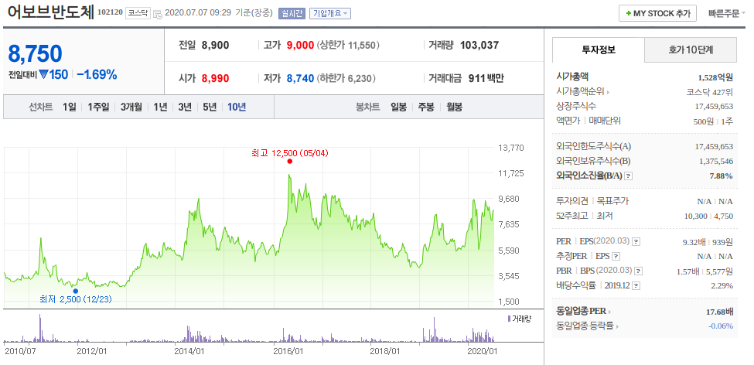Click the blue 최저 2,500 marker dot

click(x=76, y=291)
